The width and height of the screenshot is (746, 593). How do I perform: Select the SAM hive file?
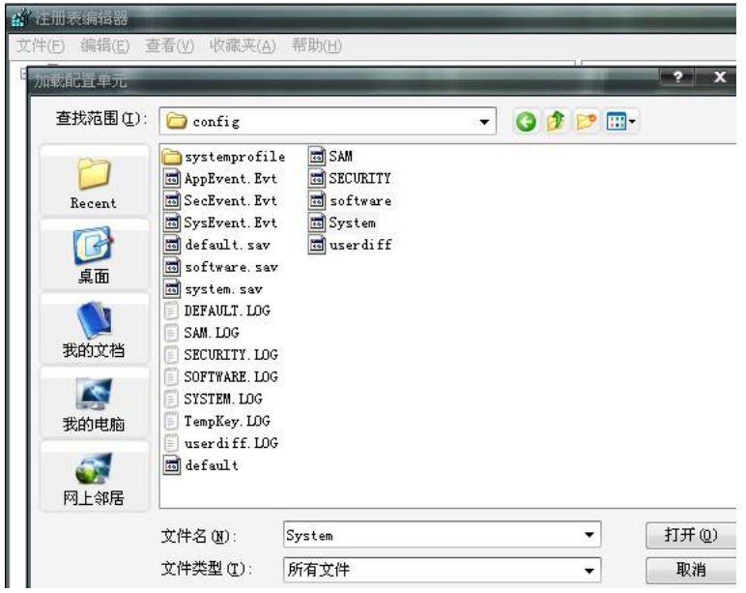tap(334, 157)
